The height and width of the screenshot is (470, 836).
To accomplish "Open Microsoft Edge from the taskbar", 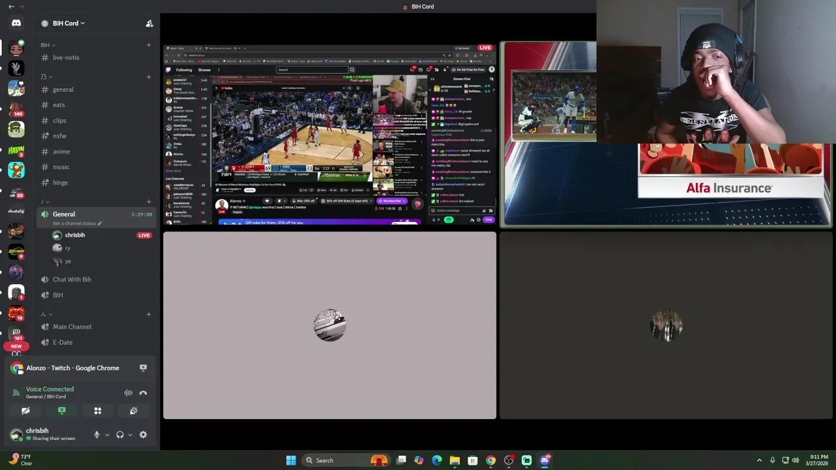I will 437,460.
